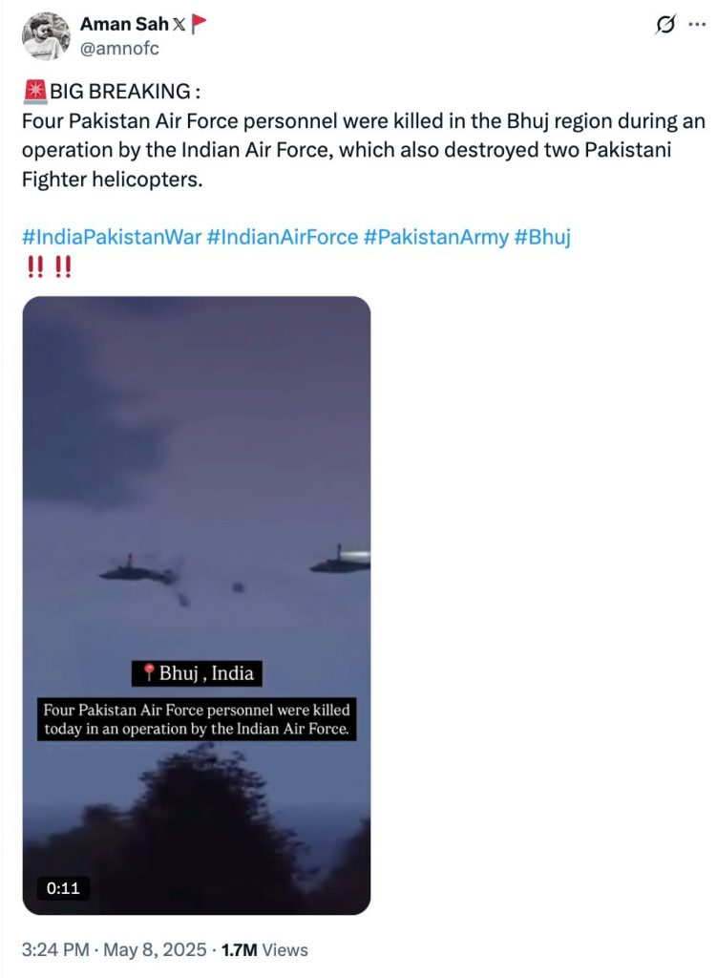Click the red double exclamation marks
The height and width of the screenshot is (978, 717).
coord(50,267)
